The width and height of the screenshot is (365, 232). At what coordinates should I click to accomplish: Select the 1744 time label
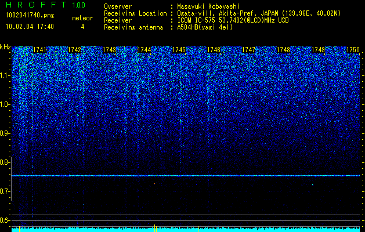point(144,50)
